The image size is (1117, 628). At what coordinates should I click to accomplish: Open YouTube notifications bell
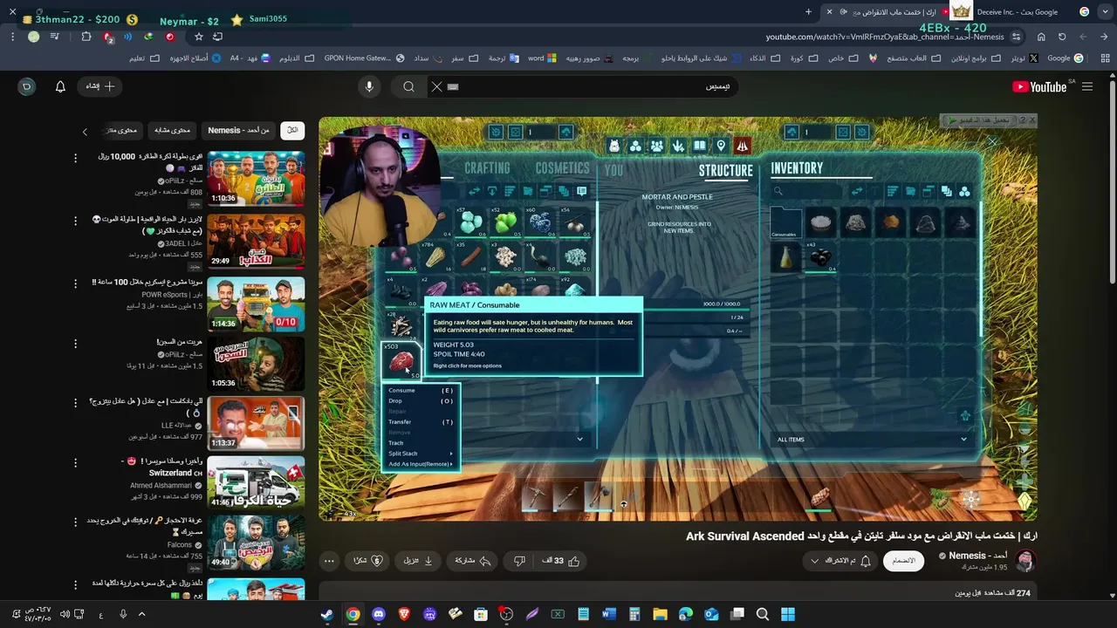(x=60, y=86)
